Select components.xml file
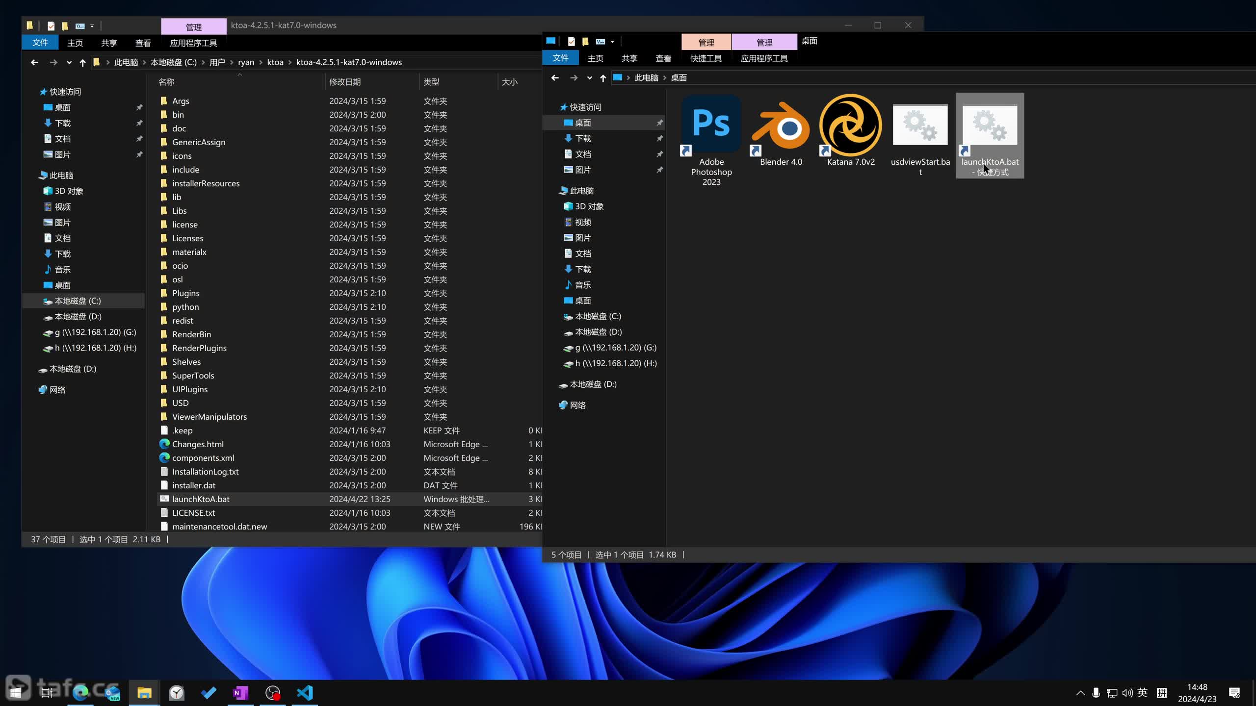This screenshot has height=706, width=1256. (x=203, y=458)
